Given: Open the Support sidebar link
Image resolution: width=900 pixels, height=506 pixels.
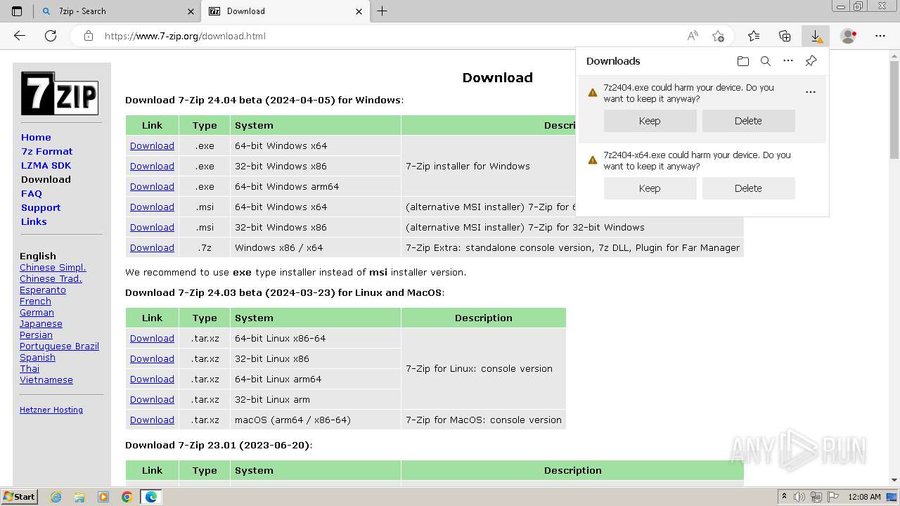Looking at the screenshot, I should [x=41, y=208].
